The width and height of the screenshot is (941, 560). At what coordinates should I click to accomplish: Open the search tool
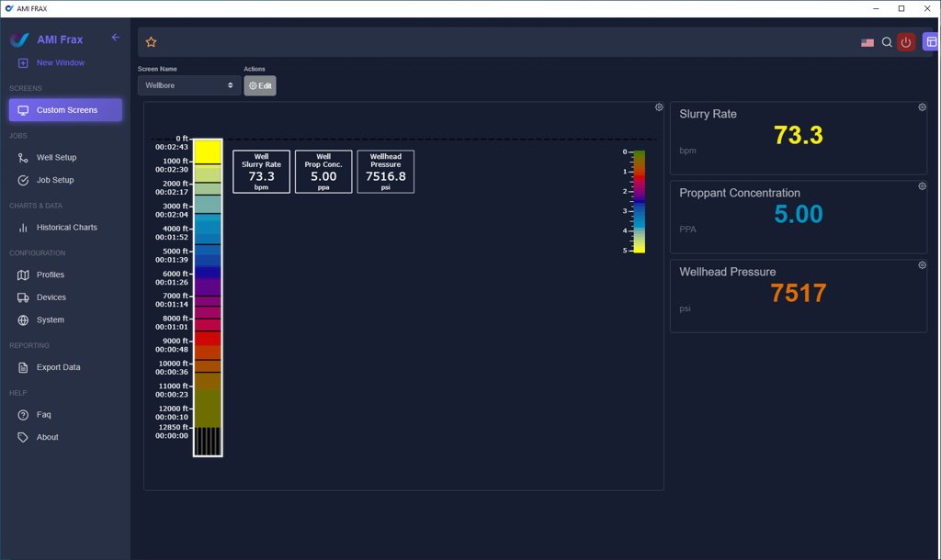(x=886, y=41)
